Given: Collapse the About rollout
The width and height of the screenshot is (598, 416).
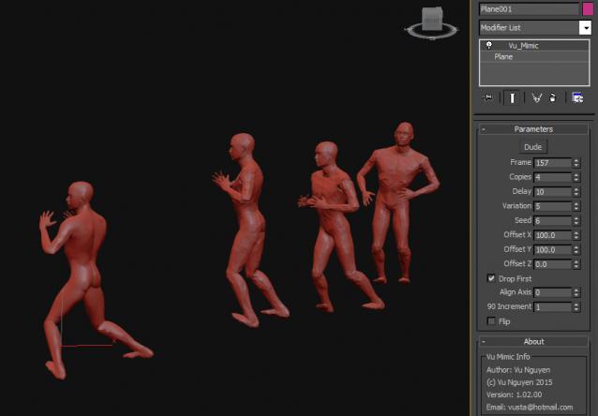Looking at the screenshot, I should coord(532,342).
